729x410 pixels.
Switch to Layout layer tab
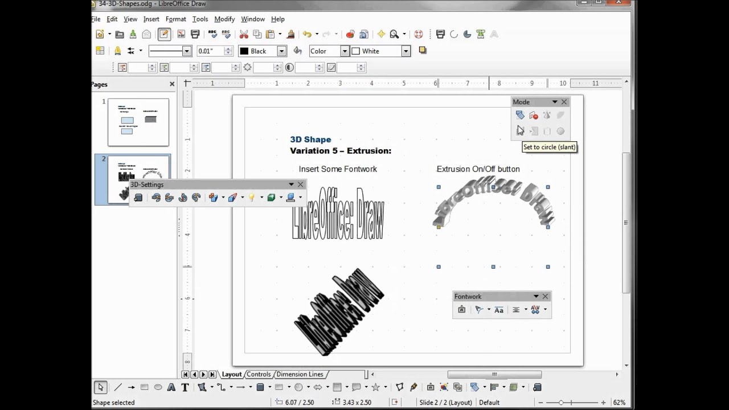click(x=232, y=374)
